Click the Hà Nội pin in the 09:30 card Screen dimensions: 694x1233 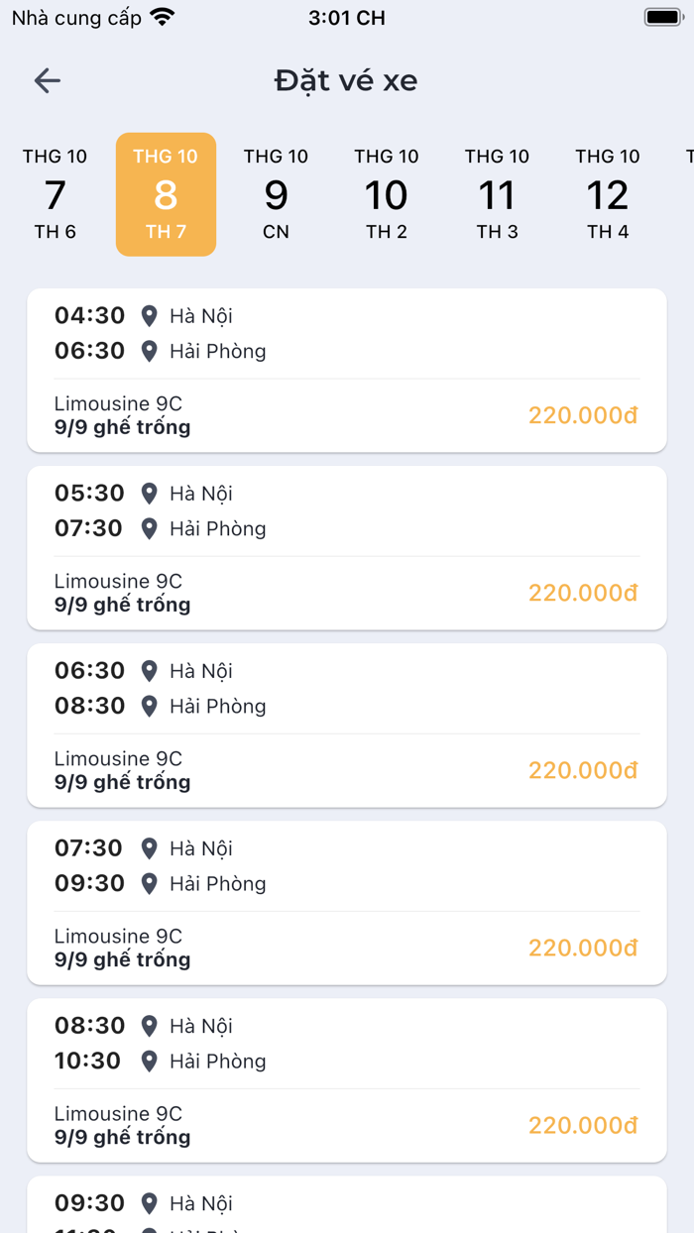(150, 1202)
